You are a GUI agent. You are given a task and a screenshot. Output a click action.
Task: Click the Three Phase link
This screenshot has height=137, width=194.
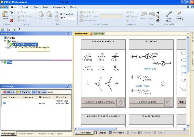149,69
